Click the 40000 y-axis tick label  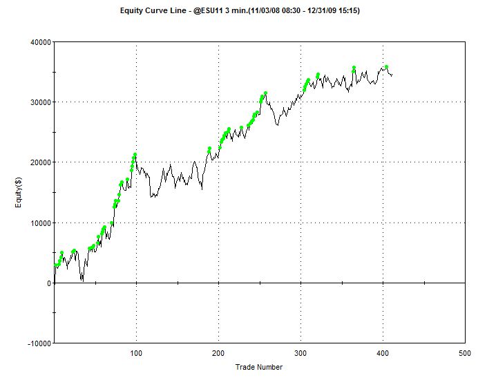pyautogui.click(x=38, y=42)
